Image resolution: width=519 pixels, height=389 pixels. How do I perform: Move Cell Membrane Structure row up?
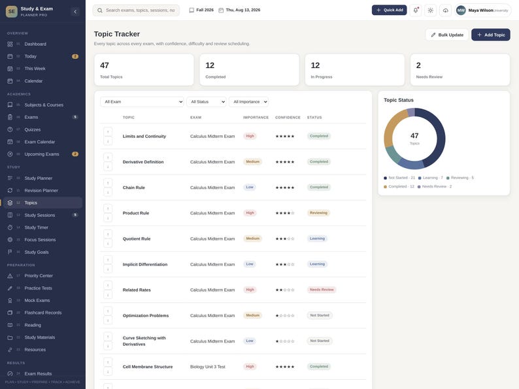point(108,362)
